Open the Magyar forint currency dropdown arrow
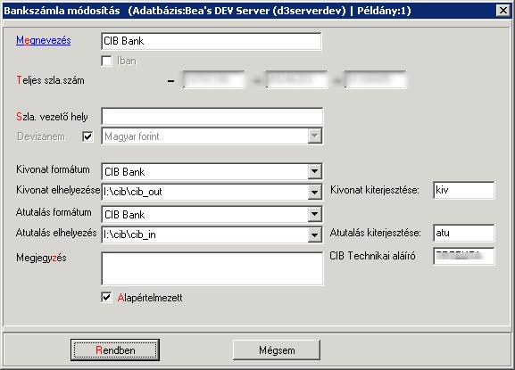 pos(314,136)
